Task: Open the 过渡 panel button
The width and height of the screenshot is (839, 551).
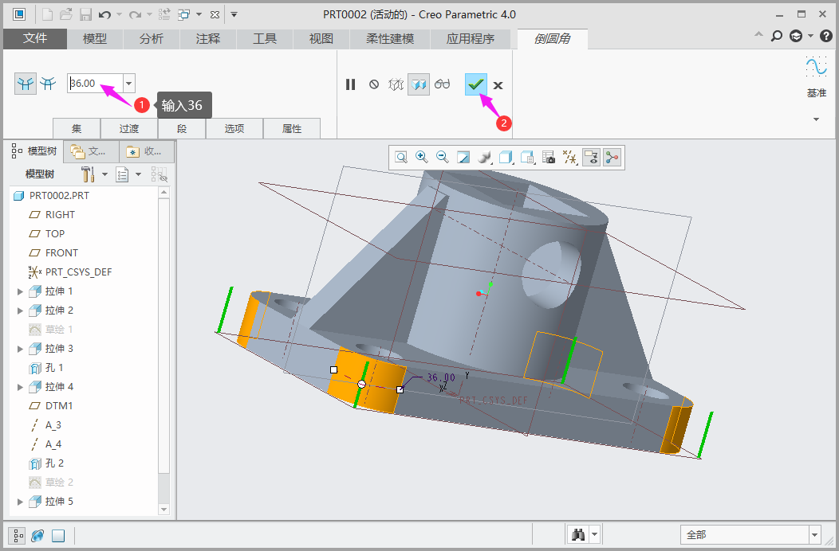Action: 128,128
